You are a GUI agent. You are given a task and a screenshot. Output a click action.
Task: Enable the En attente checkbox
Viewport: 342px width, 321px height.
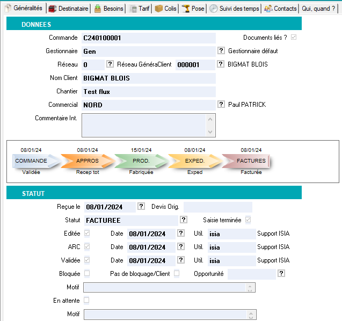click(87, 300)
